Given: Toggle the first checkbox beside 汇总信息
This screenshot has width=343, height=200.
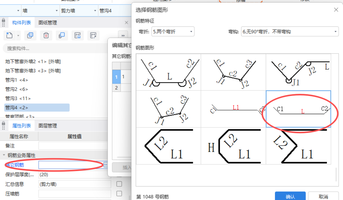Looking at the screenshot, I should (x=119, y=184).
